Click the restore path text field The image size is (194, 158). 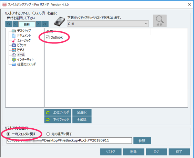[69, 140]
